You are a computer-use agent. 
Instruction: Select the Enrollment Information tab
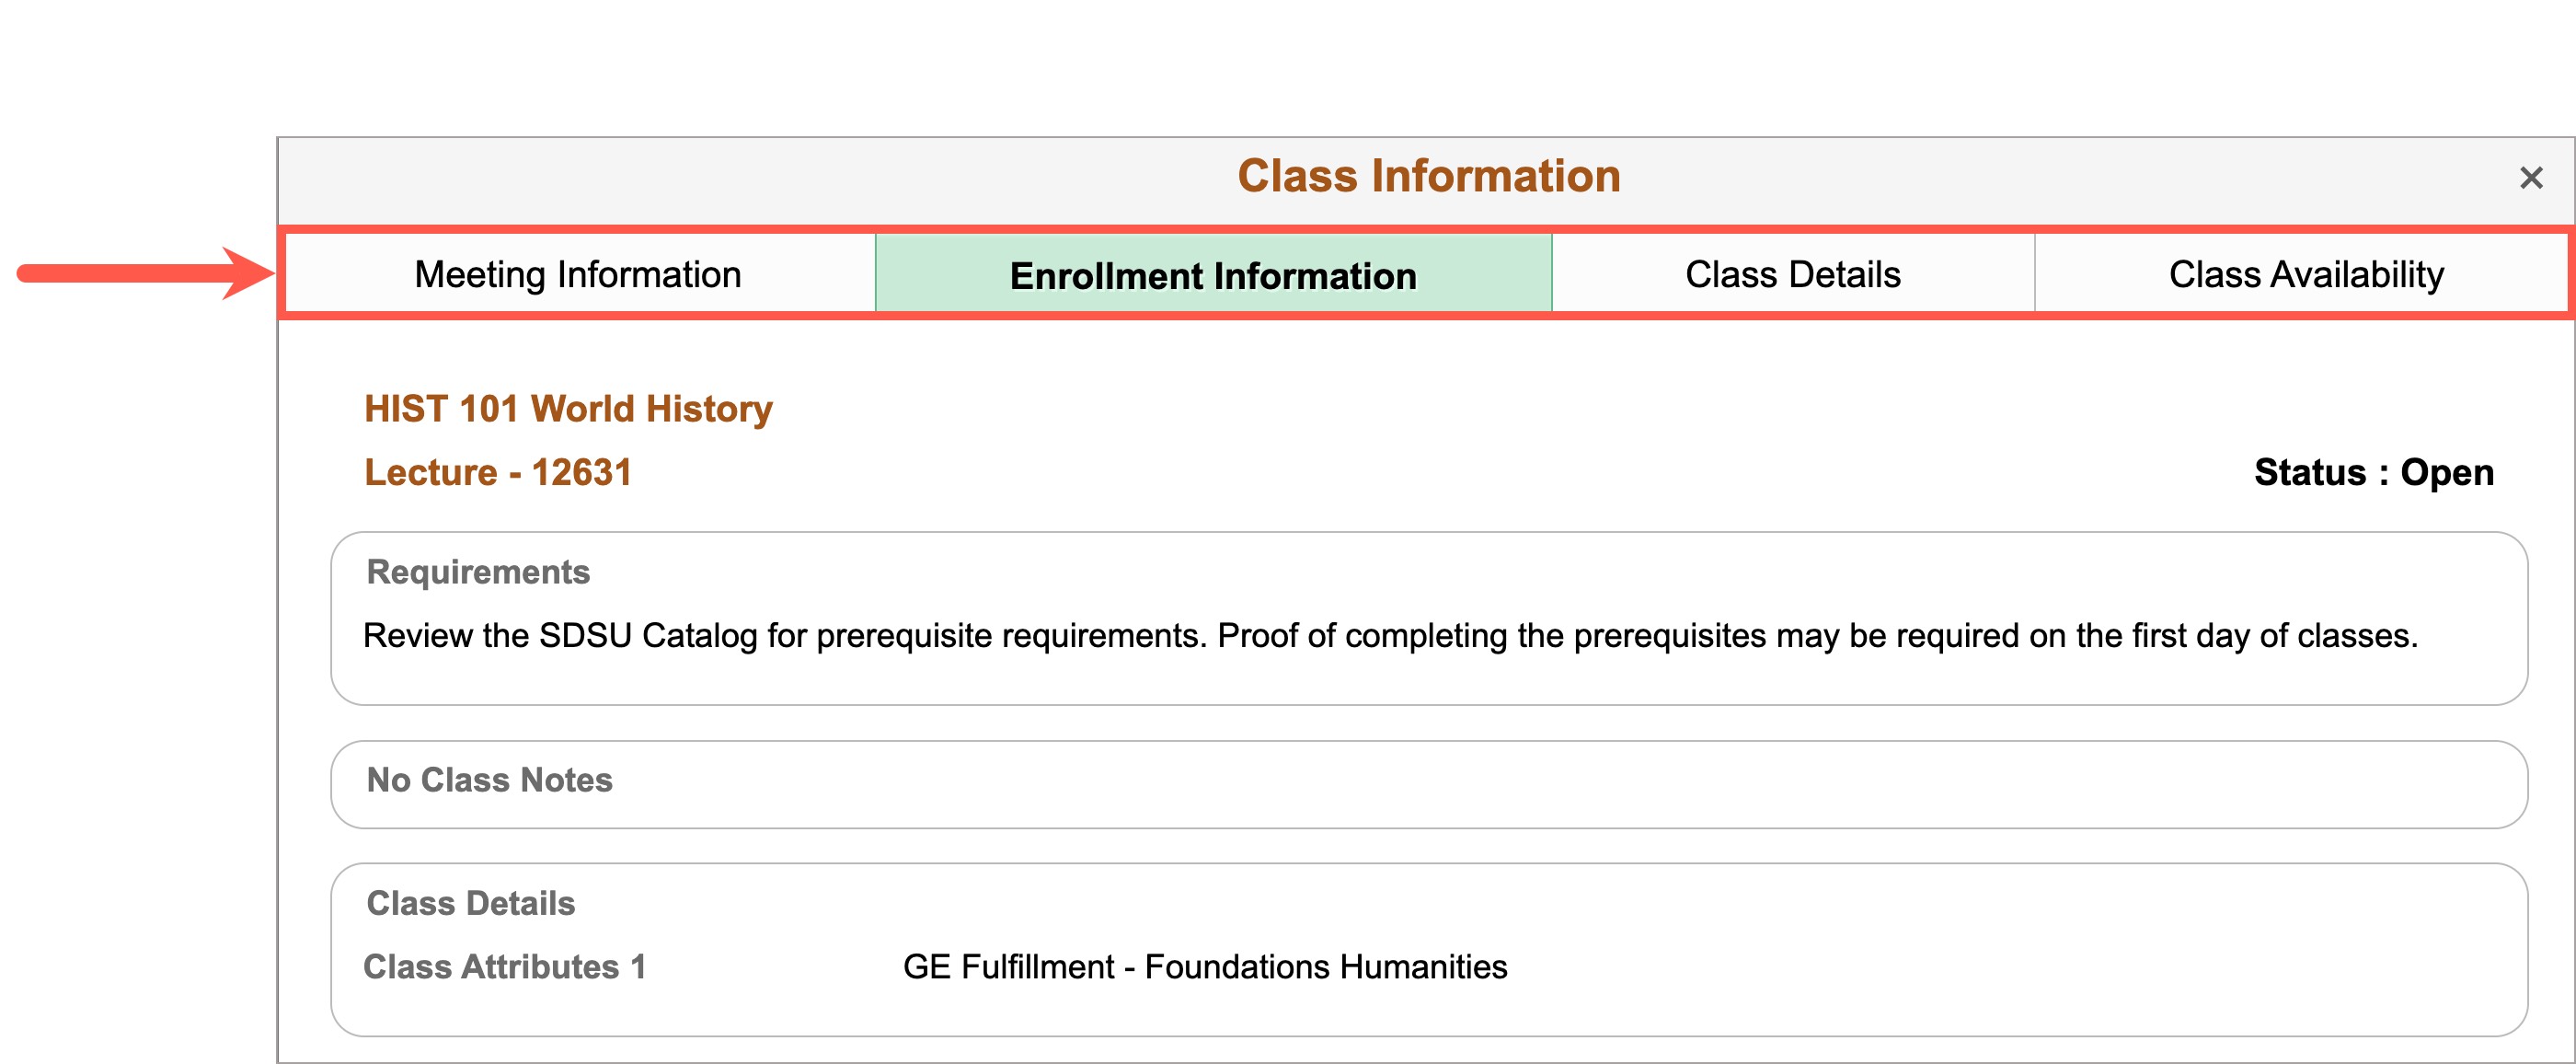1213,274
